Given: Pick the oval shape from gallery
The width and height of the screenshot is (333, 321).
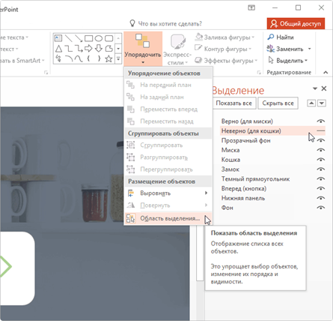Looking at the screenshot, I should 99,38.
